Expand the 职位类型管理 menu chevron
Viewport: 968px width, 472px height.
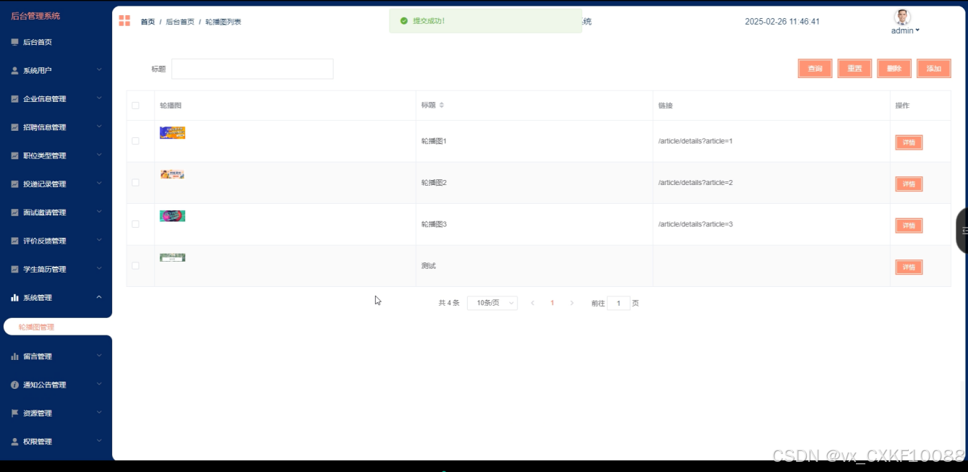[x=99, y=155]
